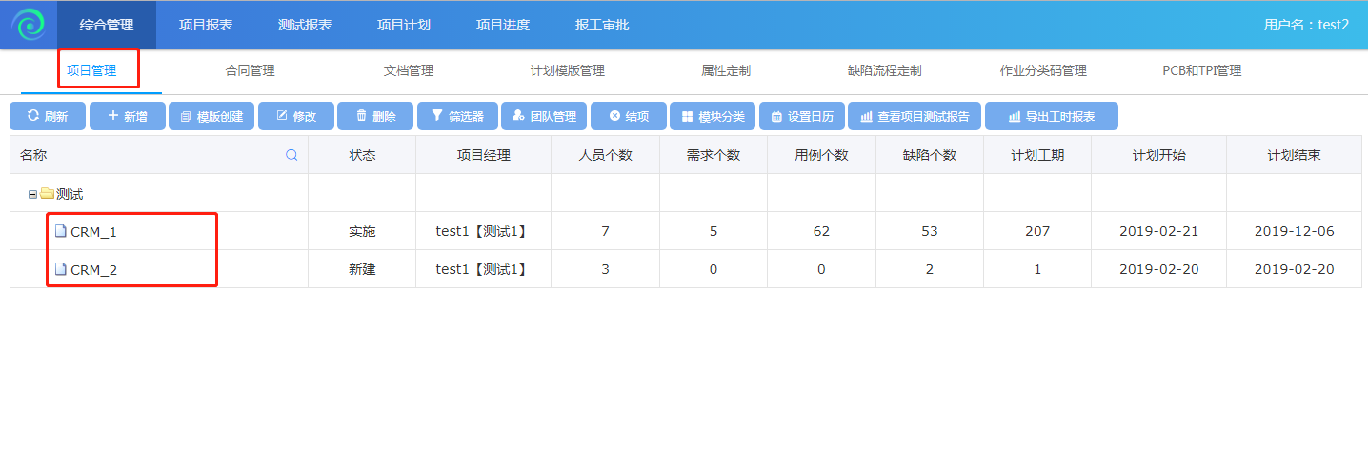Collapse the 测试 folder tree node

click(32, 194)
